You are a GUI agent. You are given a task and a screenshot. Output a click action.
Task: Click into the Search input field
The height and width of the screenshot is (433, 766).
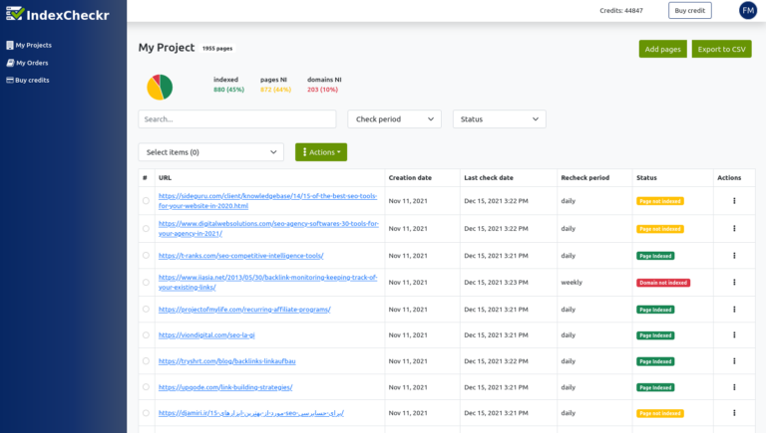[x=236, y=119]
